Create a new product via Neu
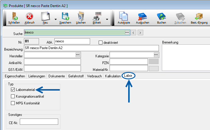210x130 pixels. (45, 18)
